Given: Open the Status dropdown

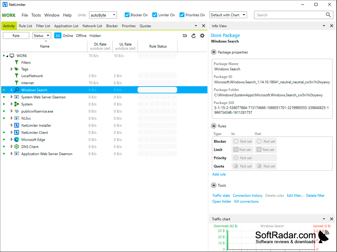Looking at the screenshot, I should pos(42,36).
